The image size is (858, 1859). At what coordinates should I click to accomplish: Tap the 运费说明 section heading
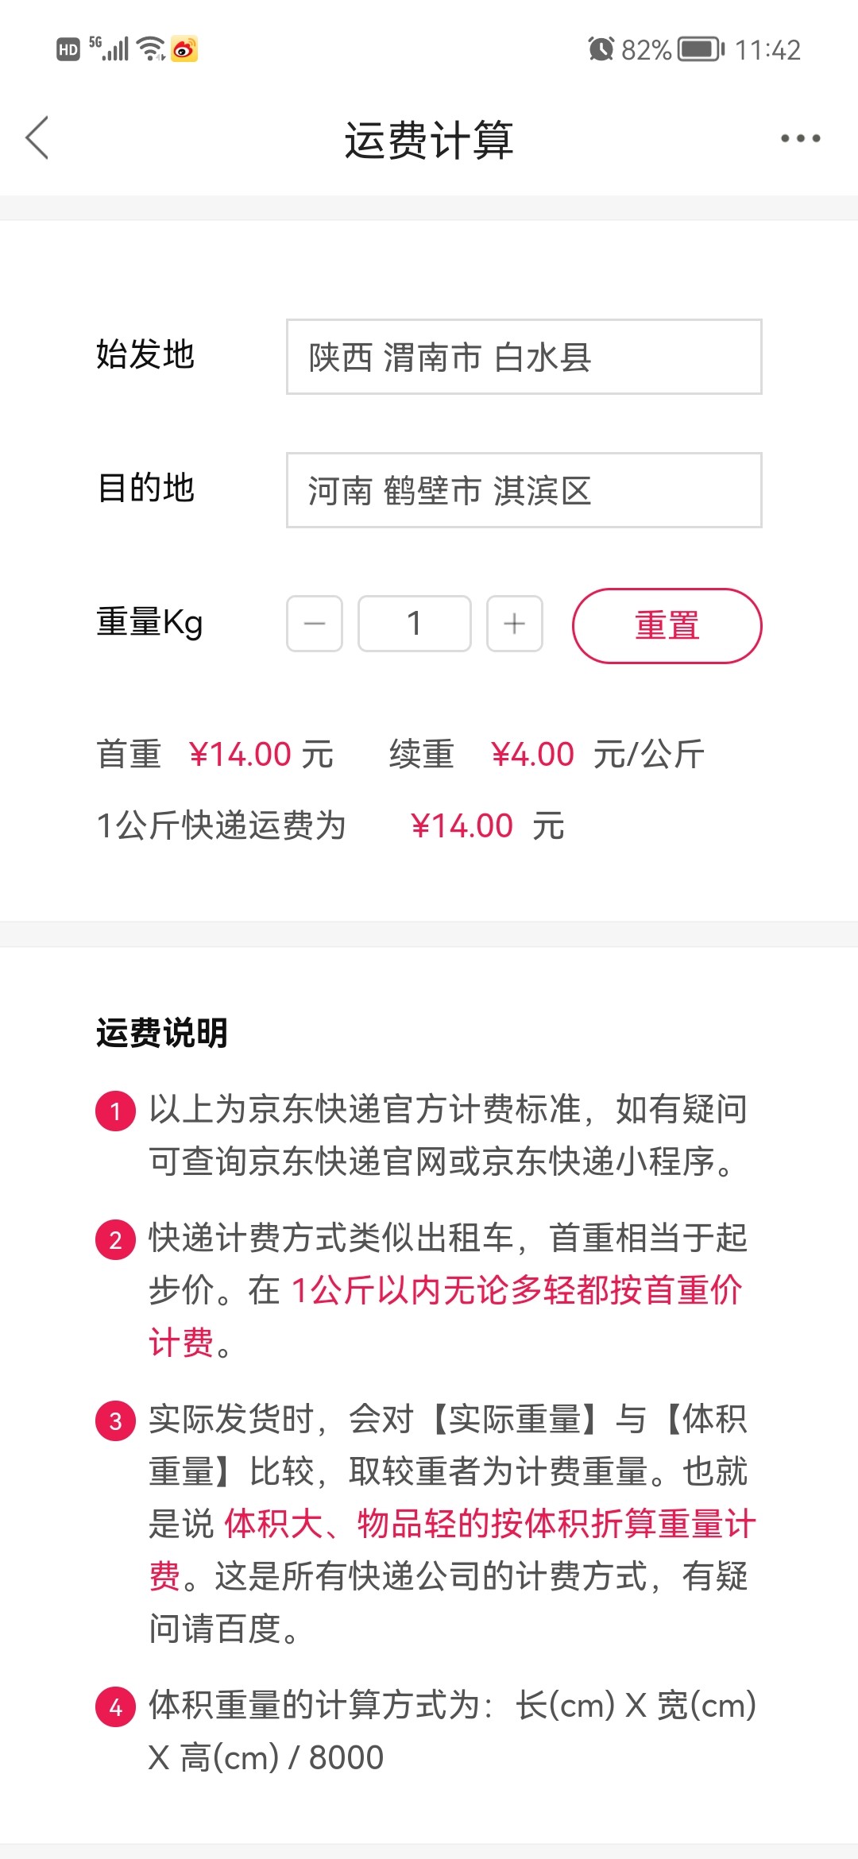(162, 1034)
